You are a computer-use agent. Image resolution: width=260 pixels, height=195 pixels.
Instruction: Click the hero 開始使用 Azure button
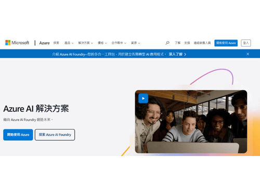click(18, 135)
